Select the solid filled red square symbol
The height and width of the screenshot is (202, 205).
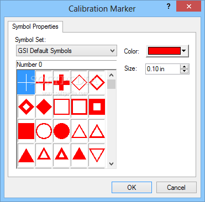(x=26, y=131)
